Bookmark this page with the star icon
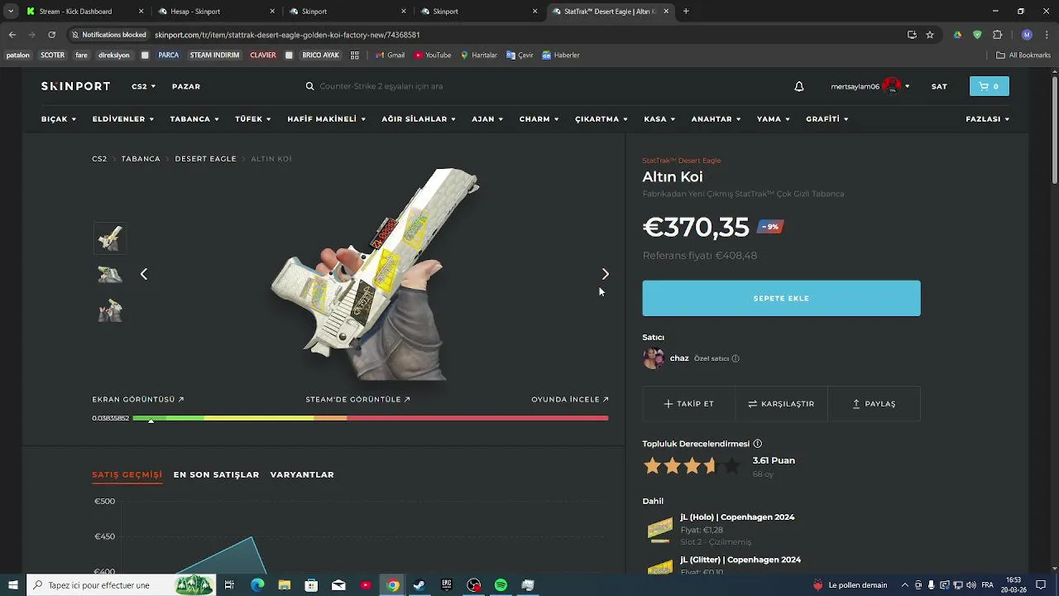Screen dimensions: 1059x596 pyautogui.click(x=930, y=35)
